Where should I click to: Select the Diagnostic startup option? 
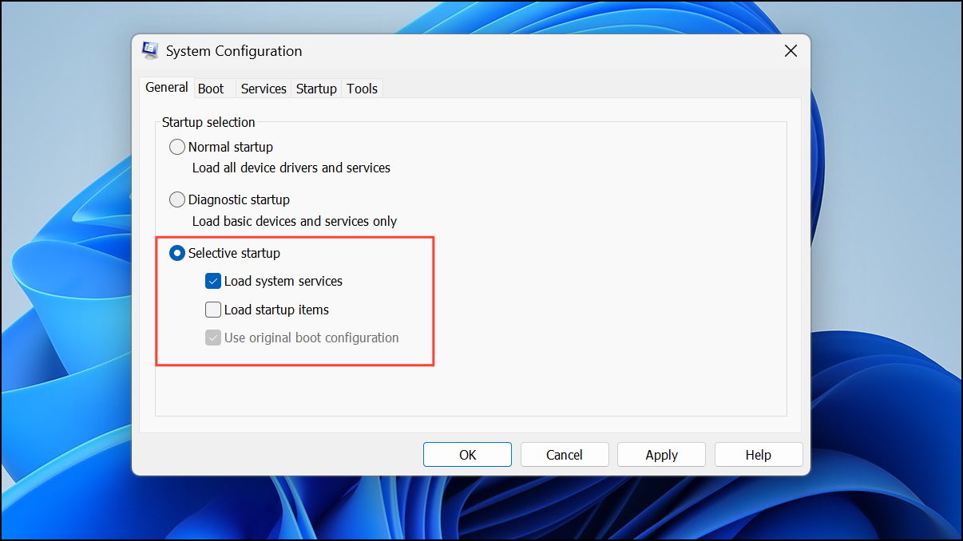[x=177, y=199]
